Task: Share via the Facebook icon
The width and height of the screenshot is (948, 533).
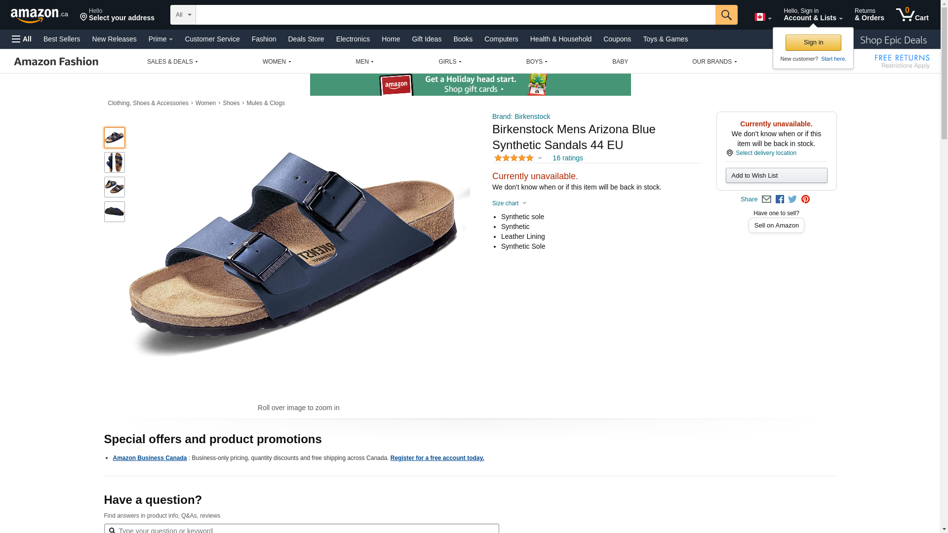Action: [x=780, y=199]
